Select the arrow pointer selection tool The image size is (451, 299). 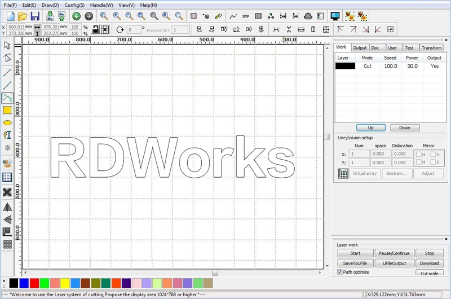7,46
